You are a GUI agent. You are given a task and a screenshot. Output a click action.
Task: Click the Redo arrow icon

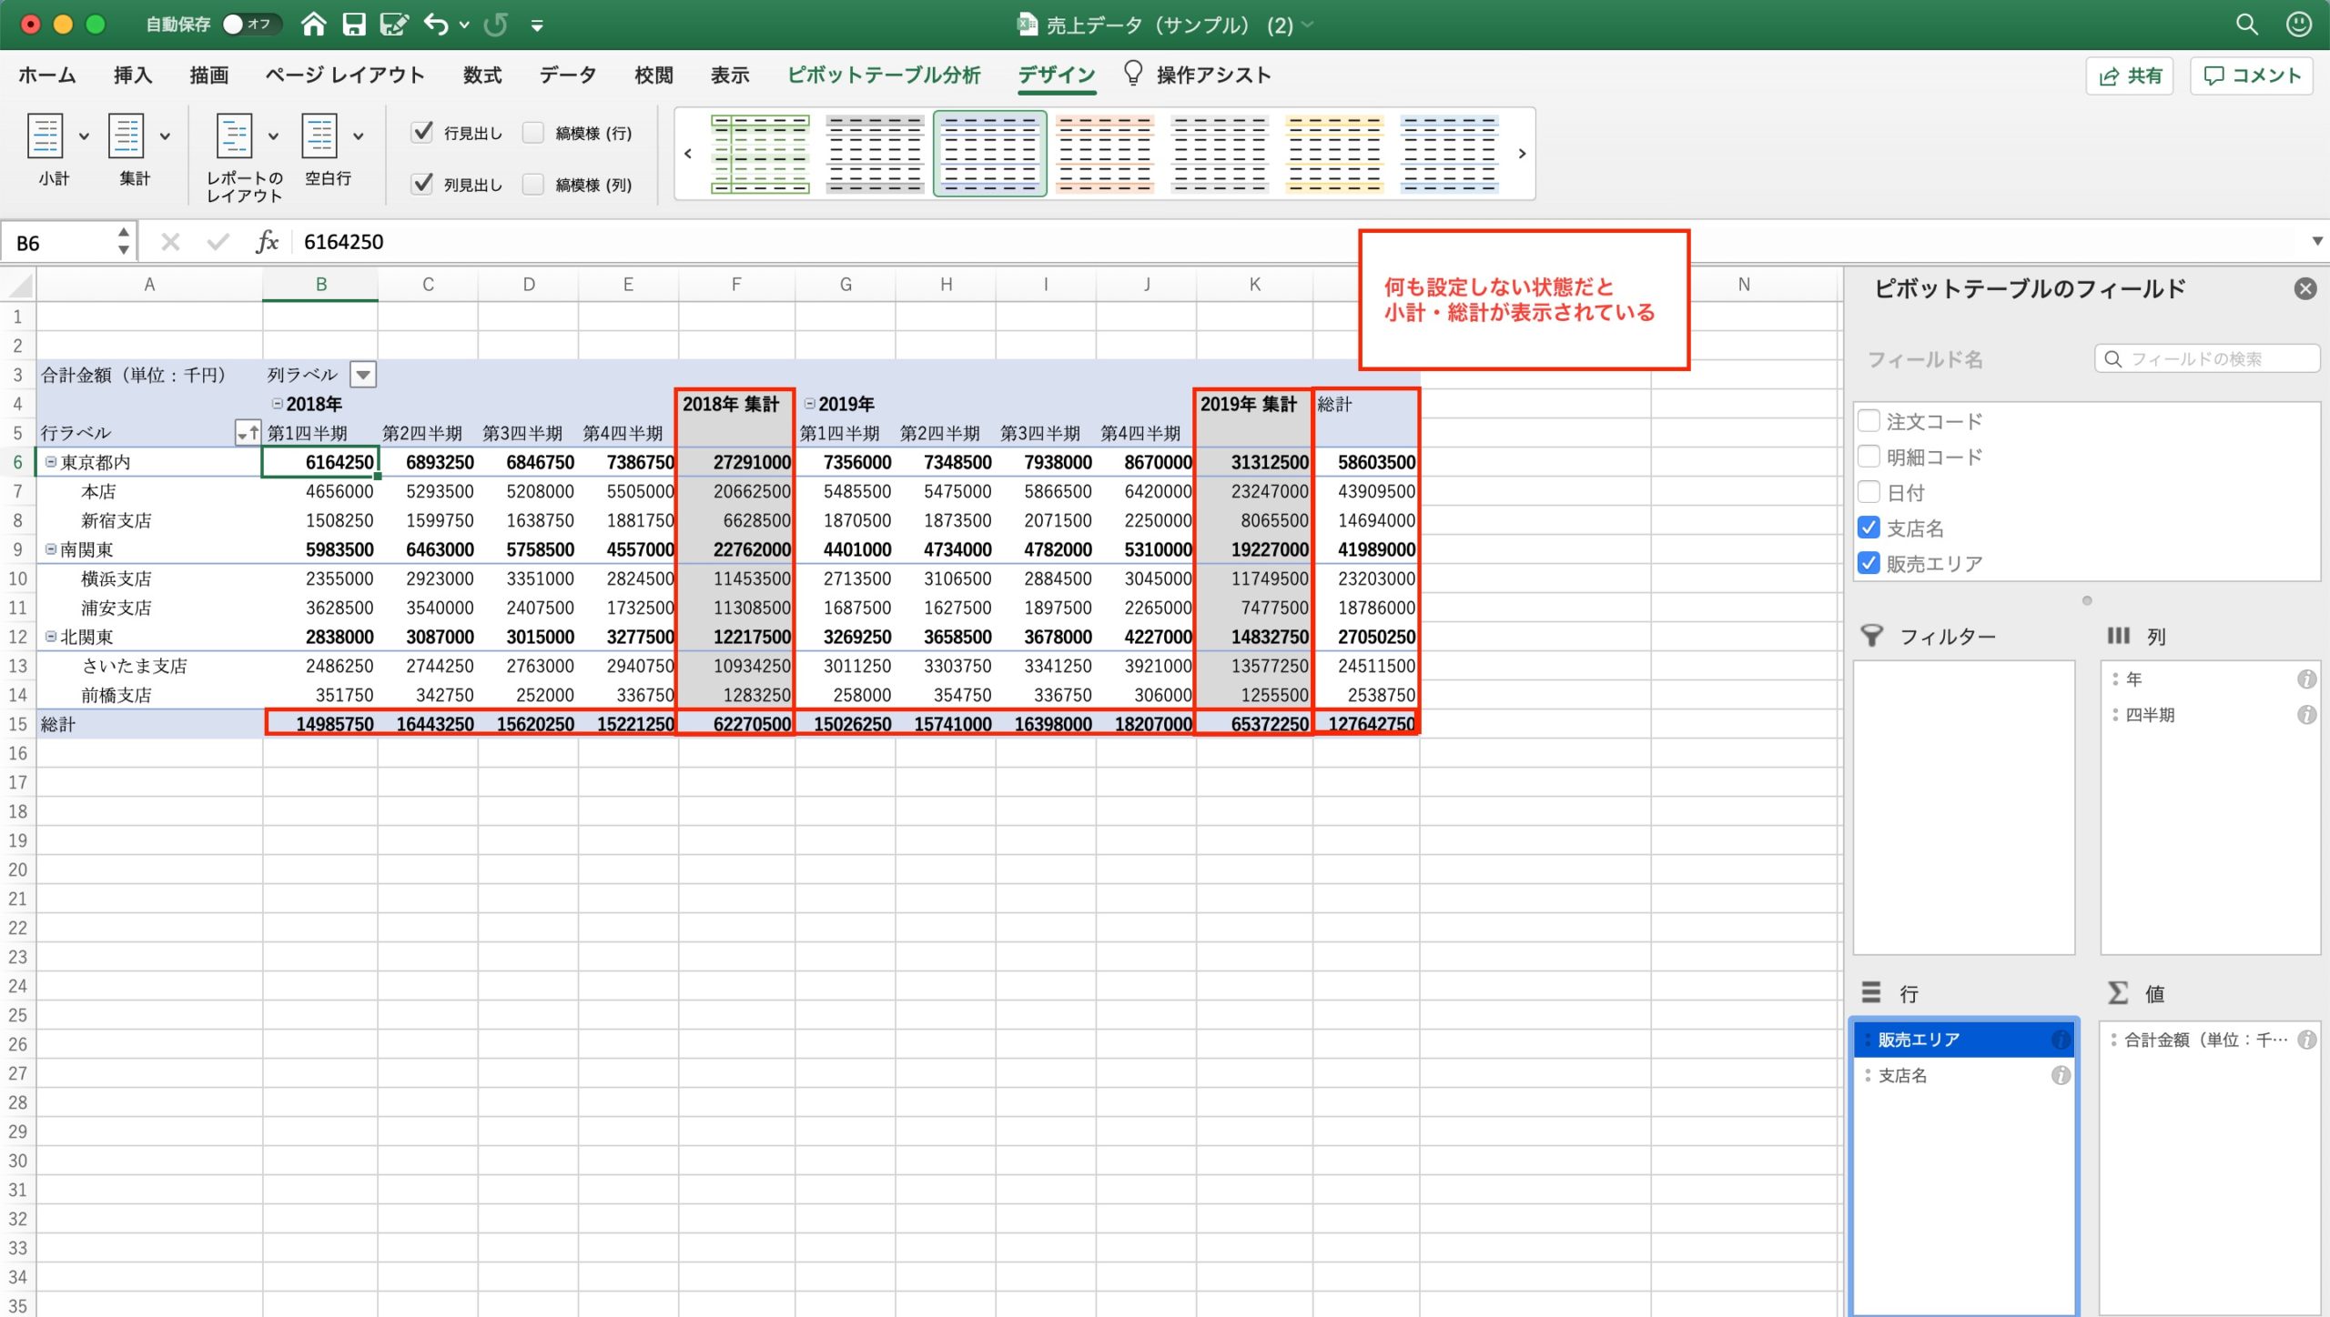pos(496,25)
